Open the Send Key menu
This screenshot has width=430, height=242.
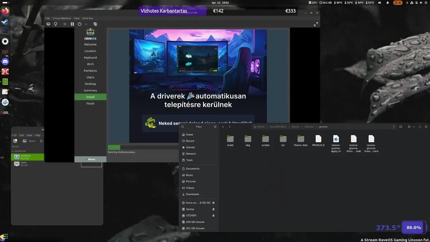point(88,18)
